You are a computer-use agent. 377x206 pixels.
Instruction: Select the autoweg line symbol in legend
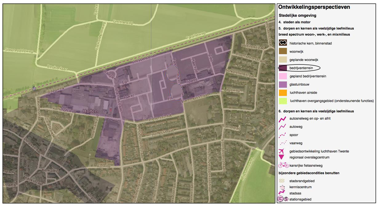(x=283, y=126)
